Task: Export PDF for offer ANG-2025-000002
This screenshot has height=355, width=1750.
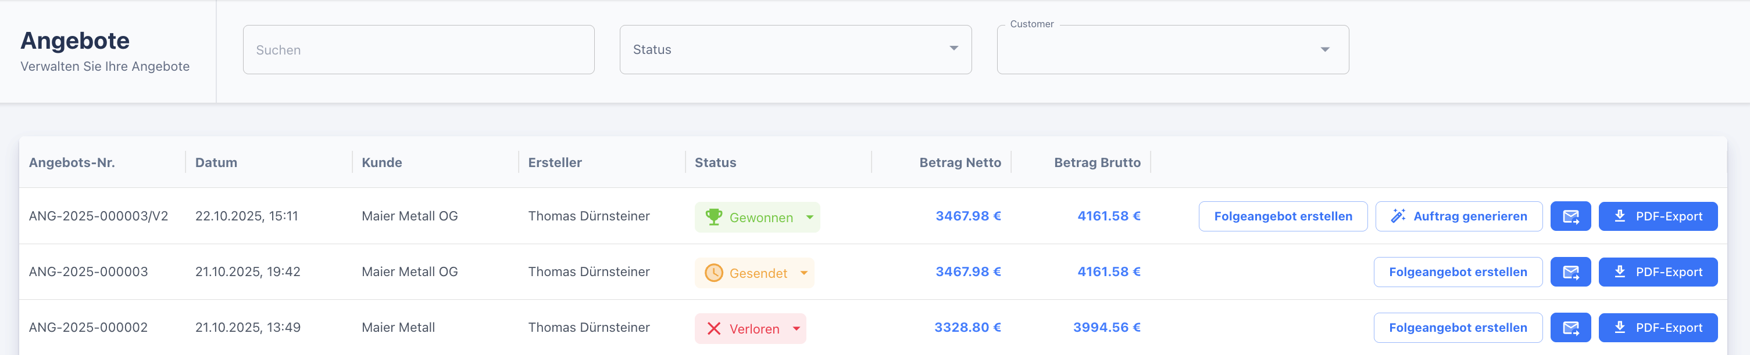Action: click(1658, 328)
